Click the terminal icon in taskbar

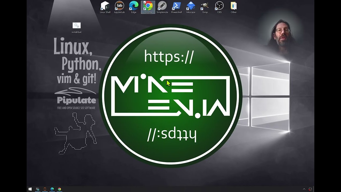(x=38, y=189)
